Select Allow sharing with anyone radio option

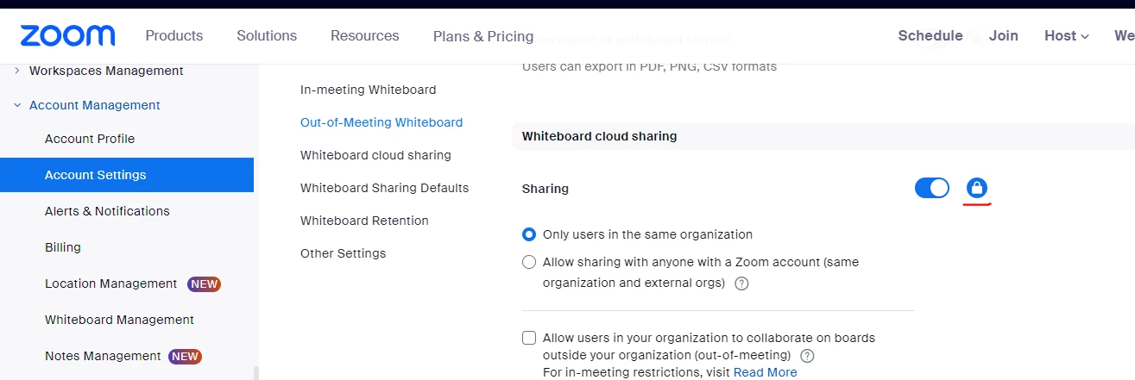click(529, 262)
